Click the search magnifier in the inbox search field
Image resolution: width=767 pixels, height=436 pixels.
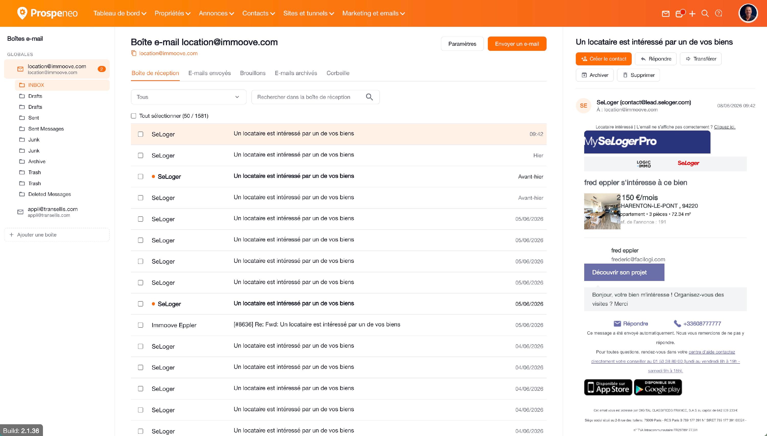click(369, 97)
